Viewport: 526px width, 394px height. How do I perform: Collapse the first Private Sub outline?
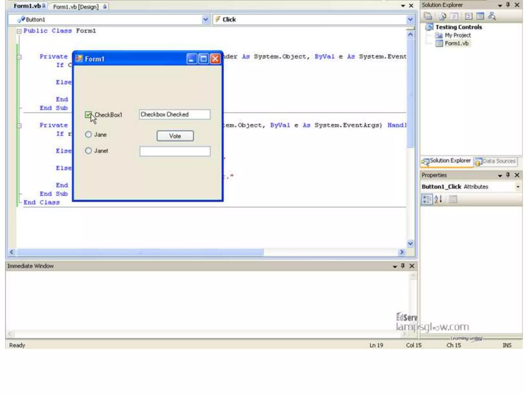point(19,57)
